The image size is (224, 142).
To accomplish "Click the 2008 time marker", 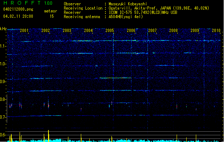I will click(x=173, y=31).
